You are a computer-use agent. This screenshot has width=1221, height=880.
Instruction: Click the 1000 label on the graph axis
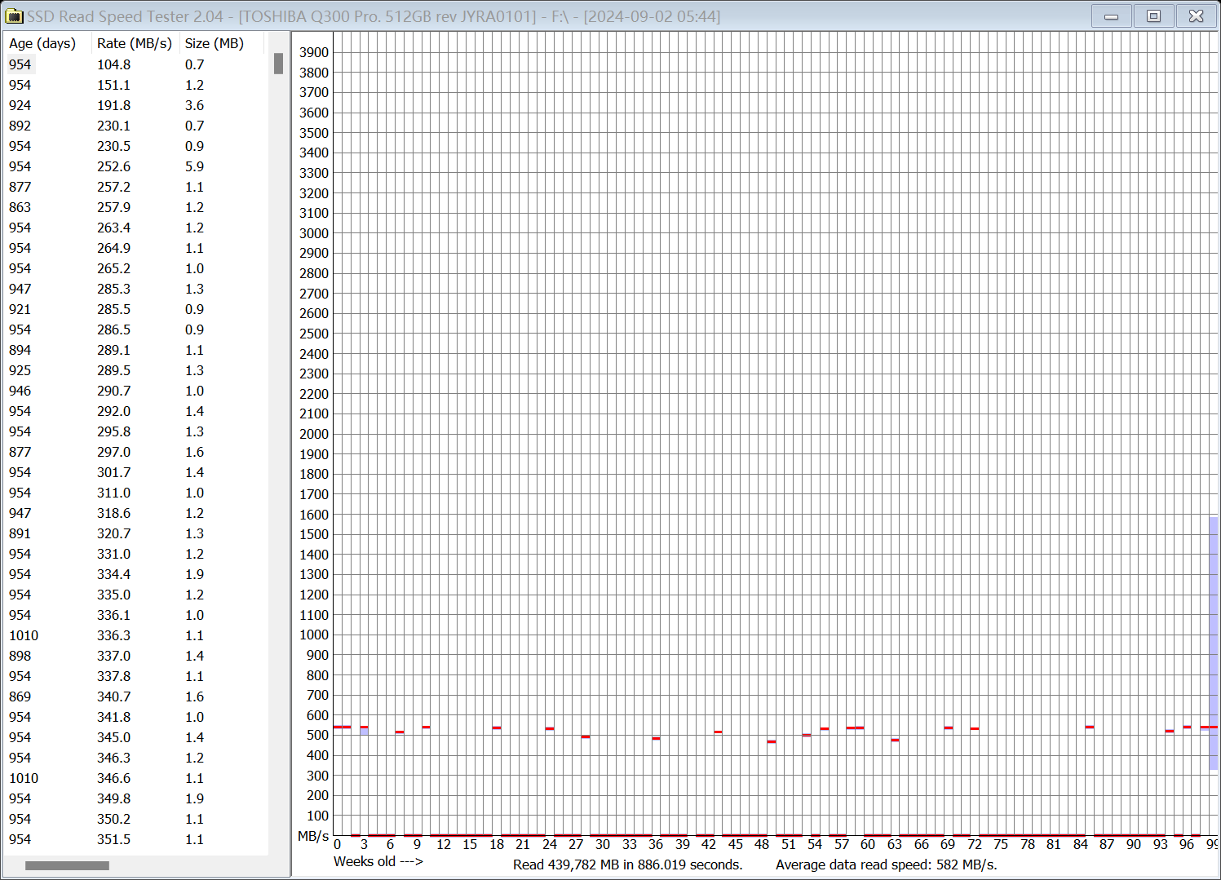click(314, 635)
